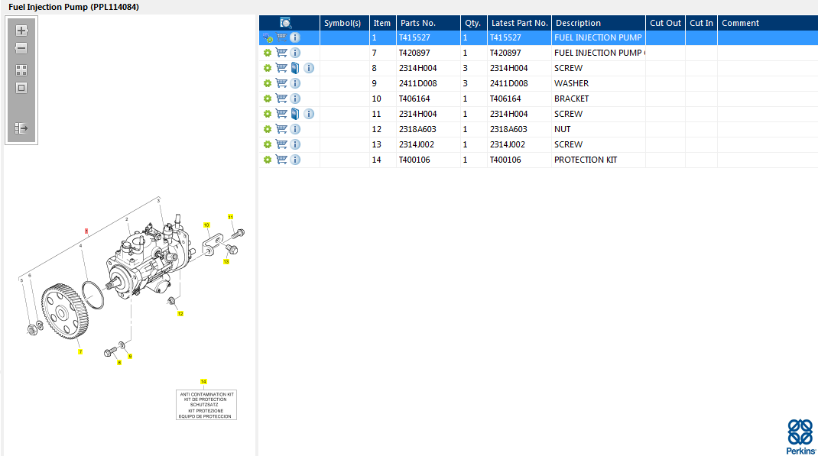Expand the assembly icon for FUEL INJECTION PUMP T415527
This screenshot has height=456, width=818.
(x=268, y=37)
